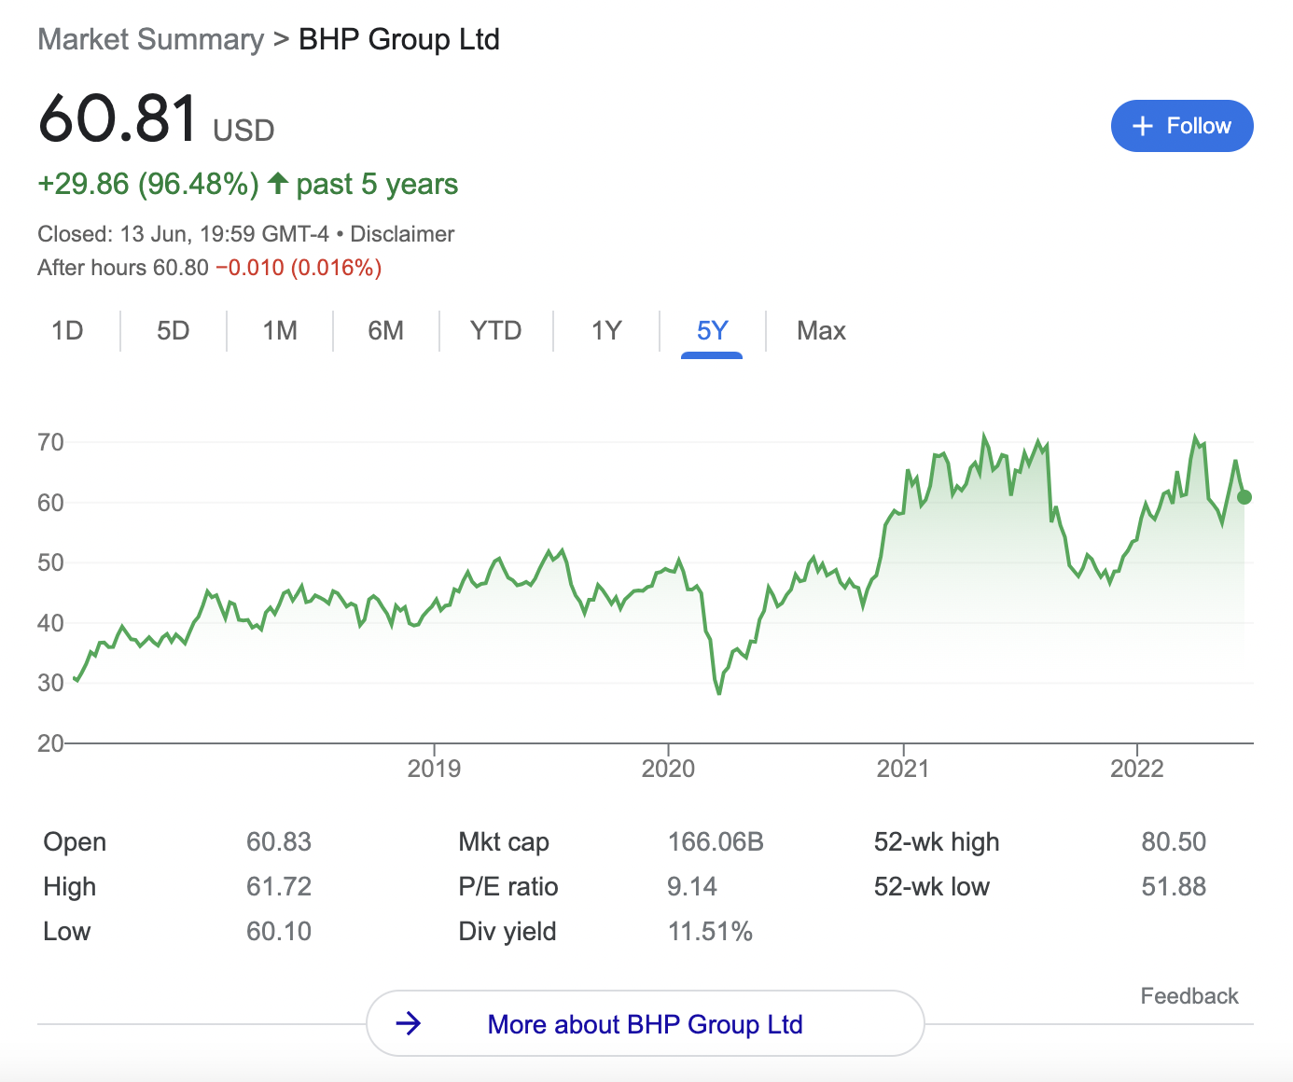
Task: Click the active 5Y tab
Action: tap(712, 331)
